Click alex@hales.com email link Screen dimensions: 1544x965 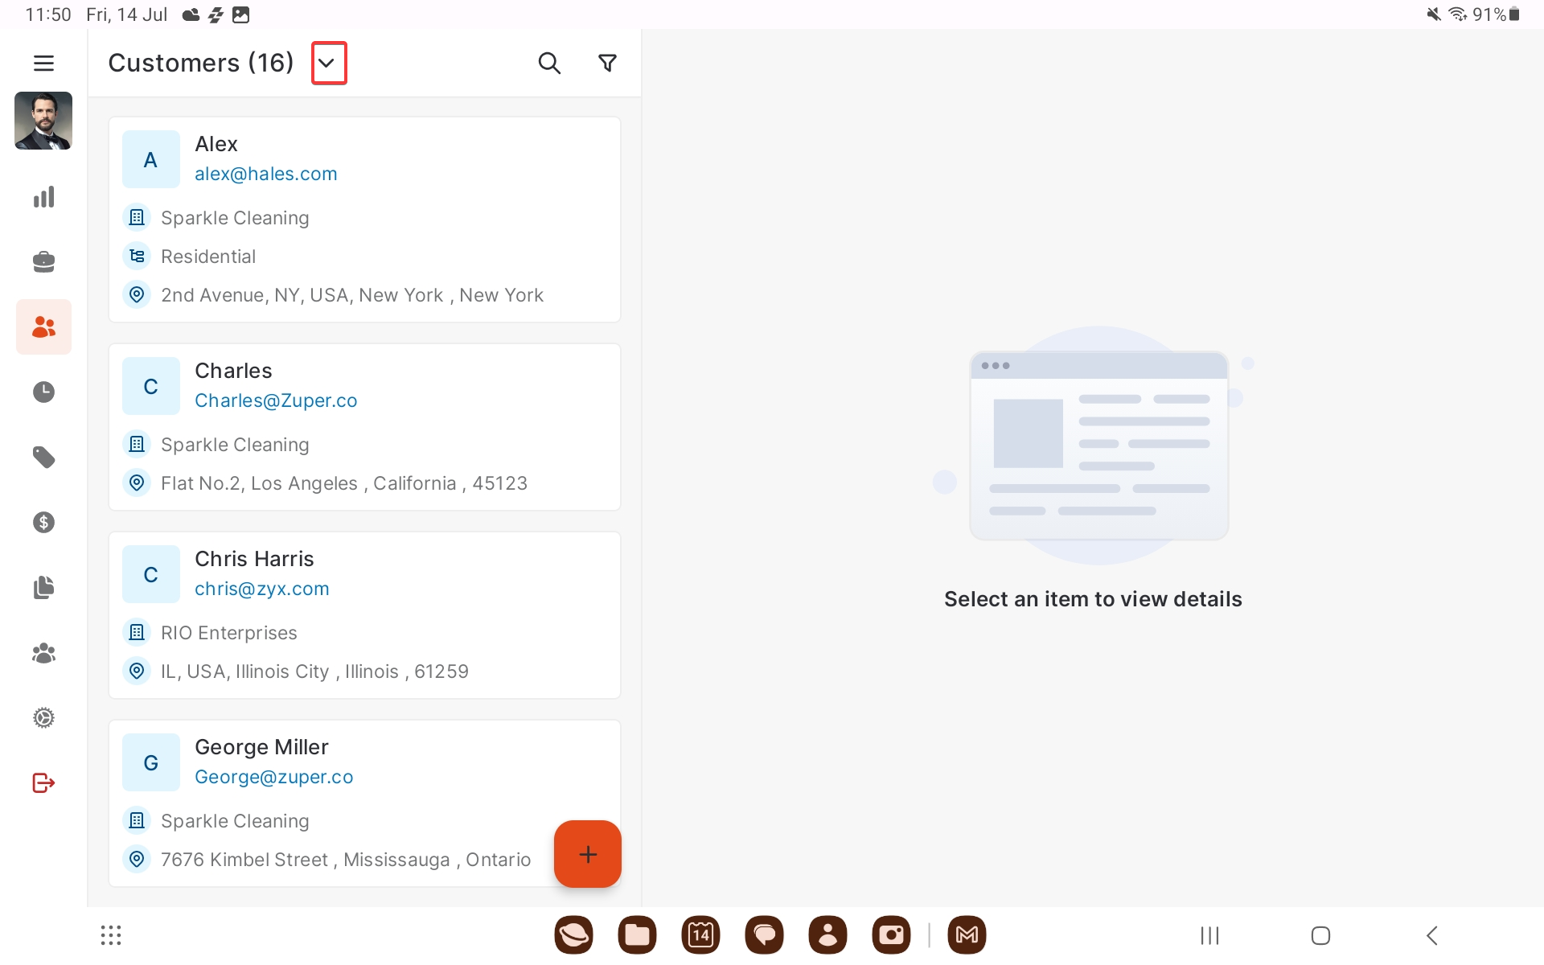click(265, 174)
